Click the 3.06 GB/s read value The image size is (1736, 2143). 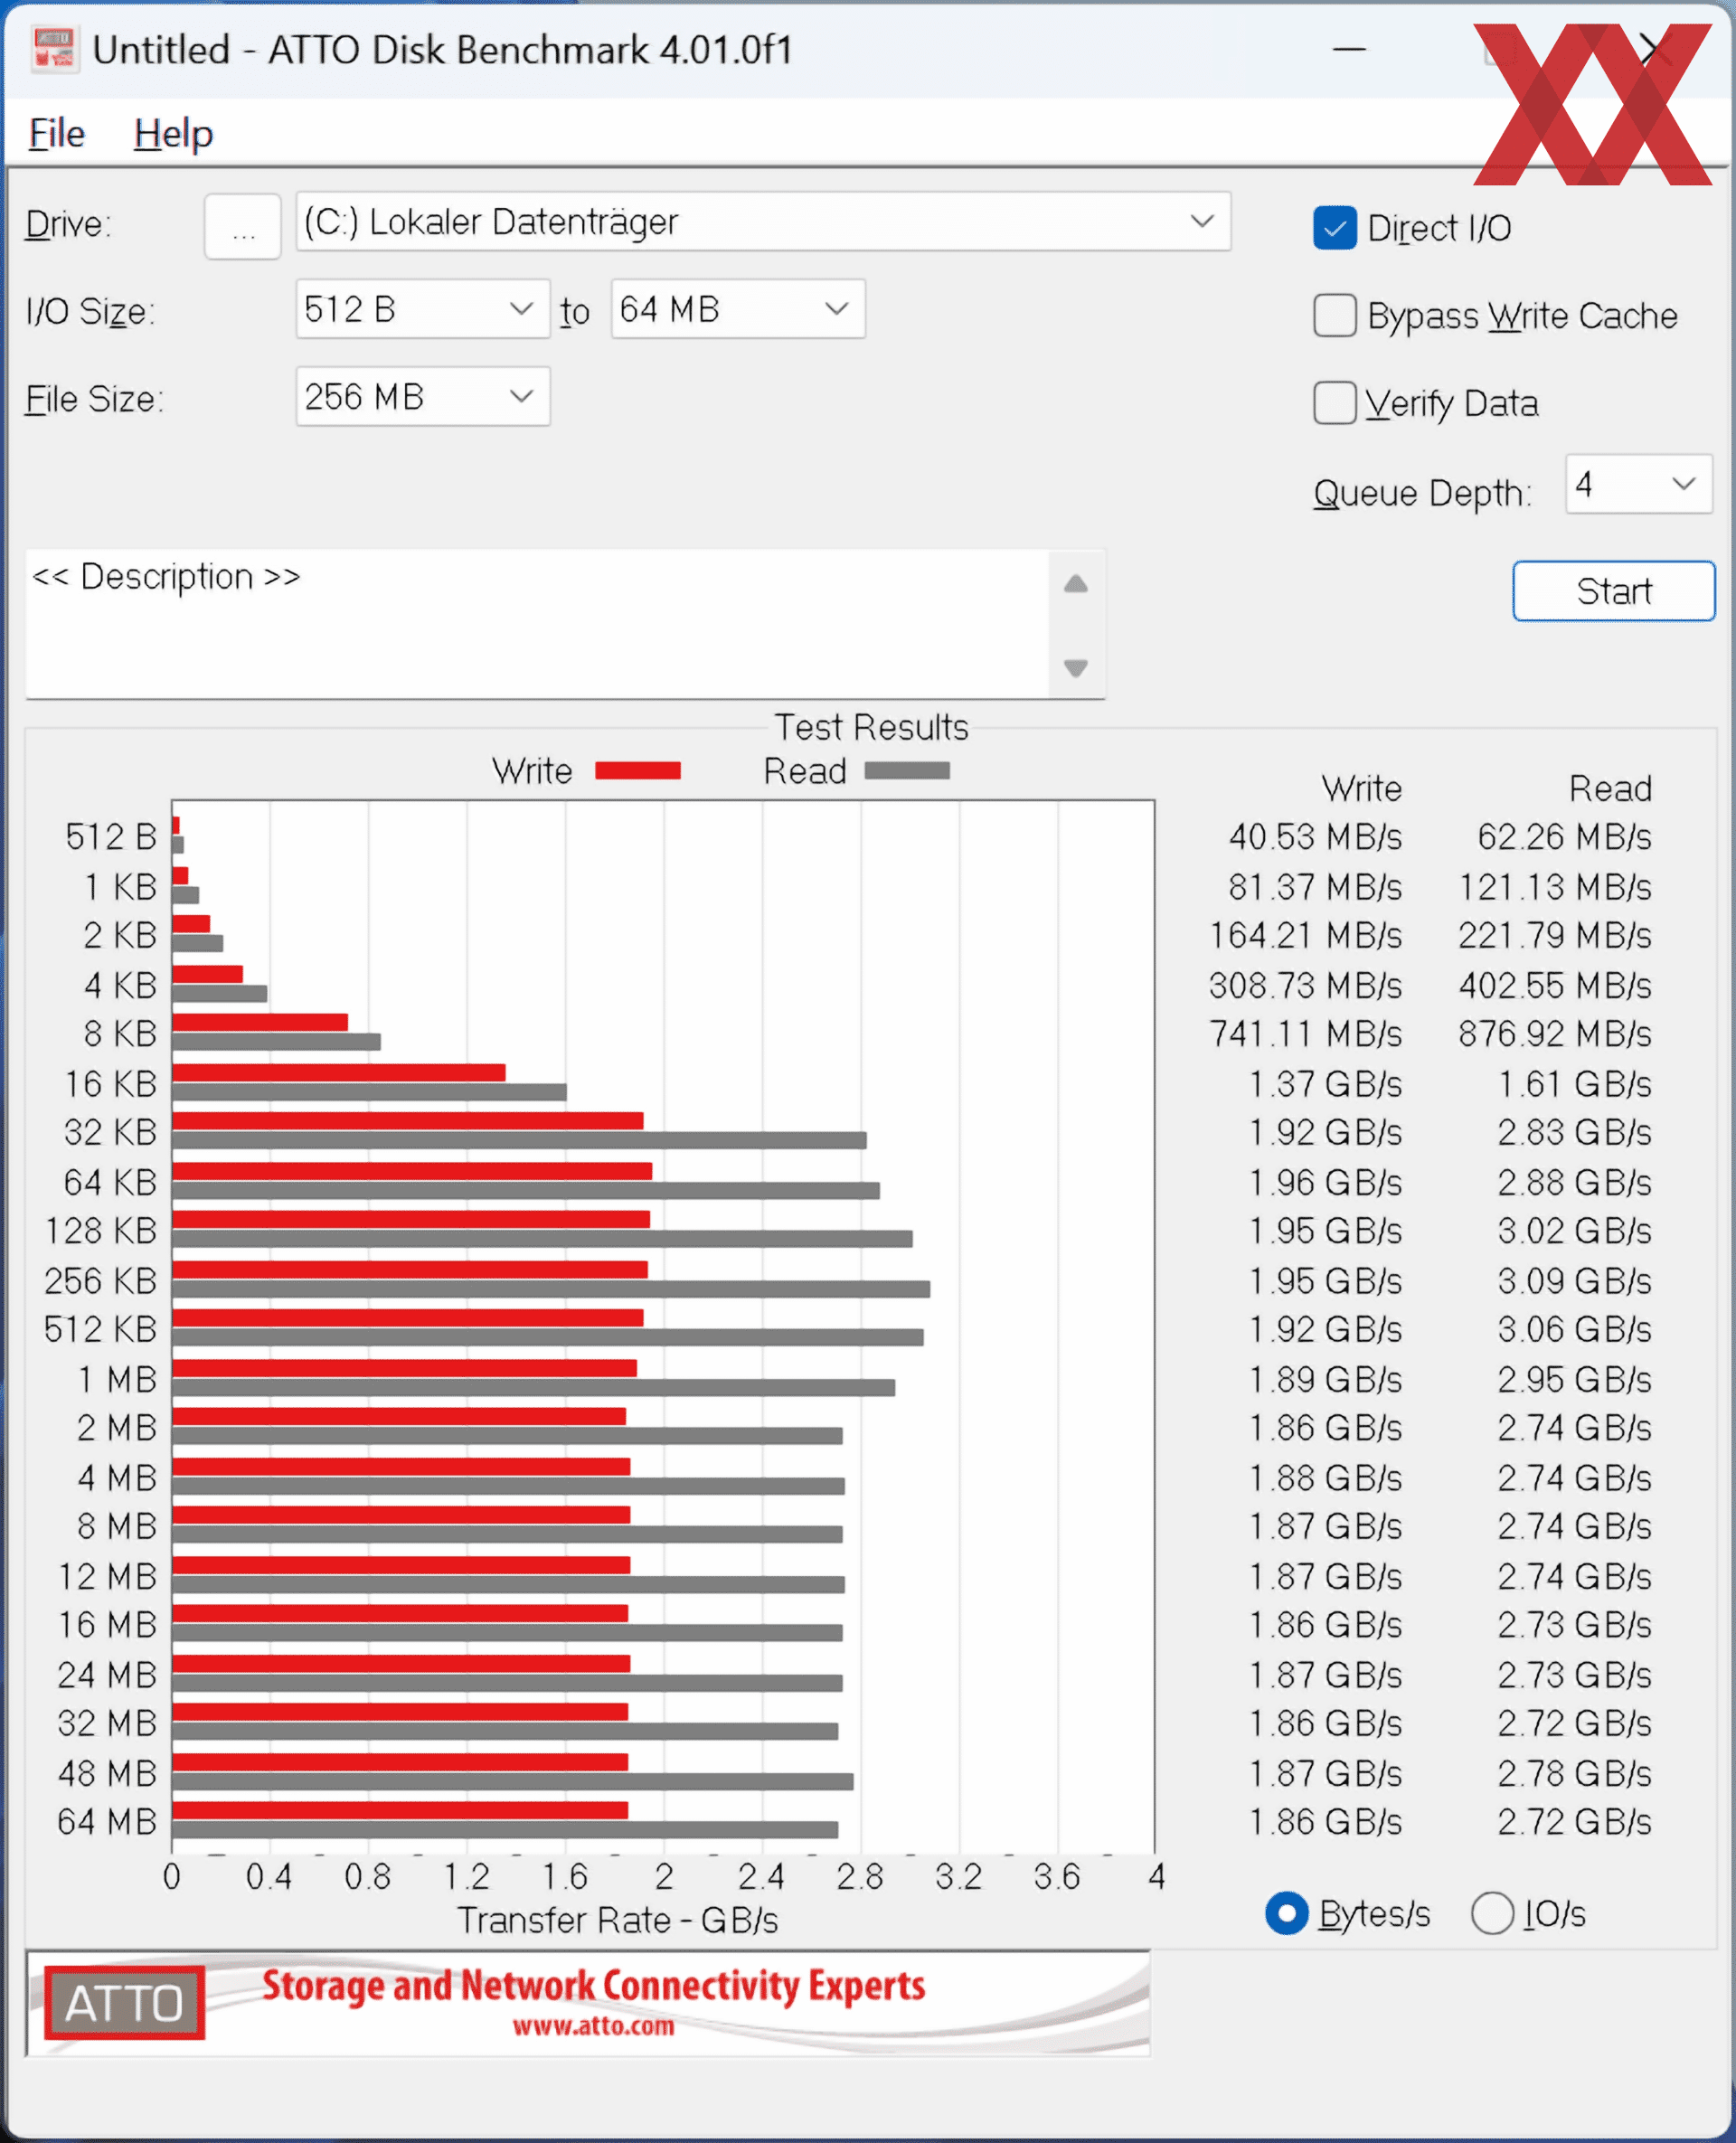pyautogui.click(x=1574, y=1330)
